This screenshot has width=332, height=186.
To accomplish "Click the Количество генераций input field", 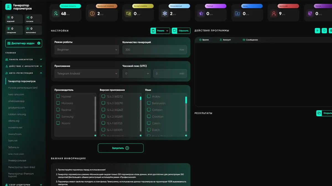I will pos(151,50).
